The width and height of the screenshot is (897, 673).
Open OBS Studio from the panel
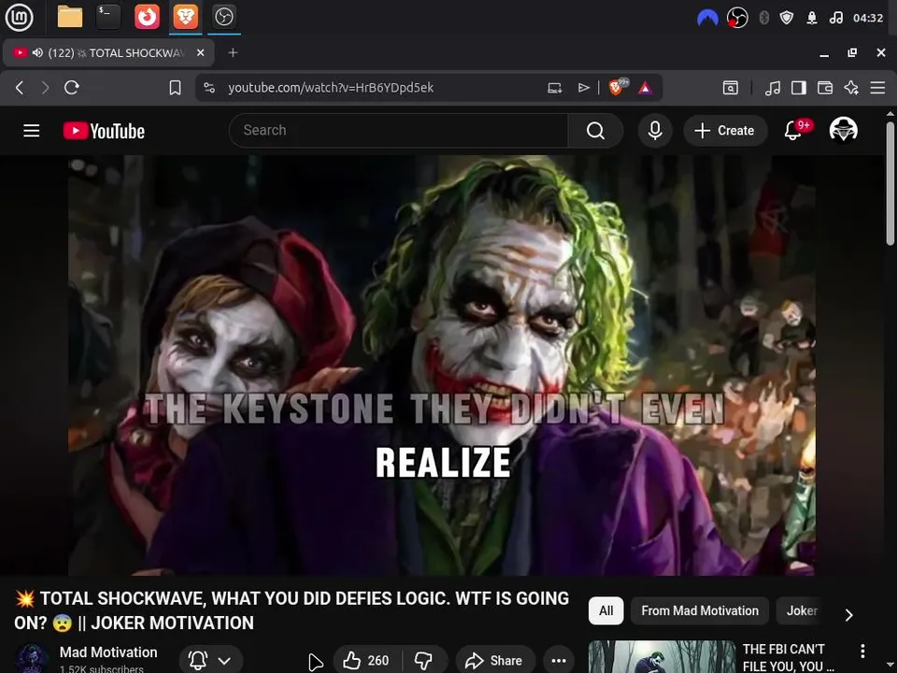(223, 17)
